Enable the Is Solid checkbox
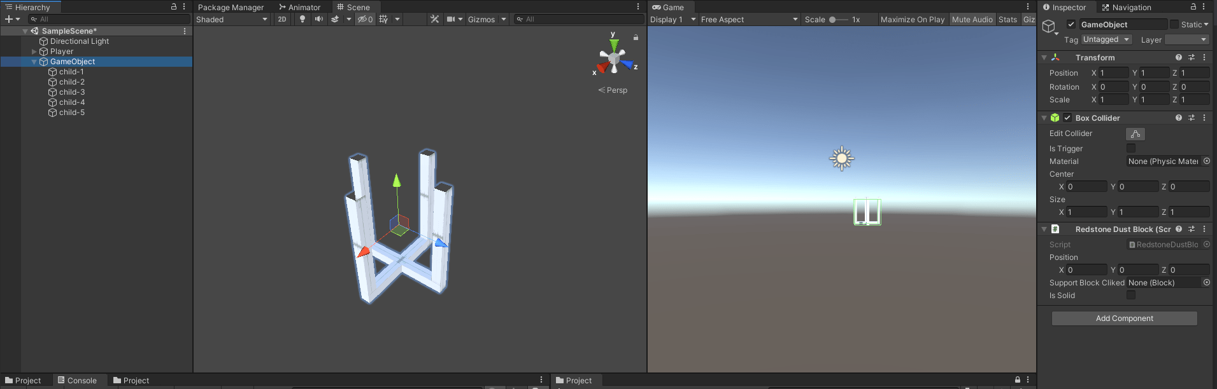1217x389 pixels. click(x=1131, y=295)
